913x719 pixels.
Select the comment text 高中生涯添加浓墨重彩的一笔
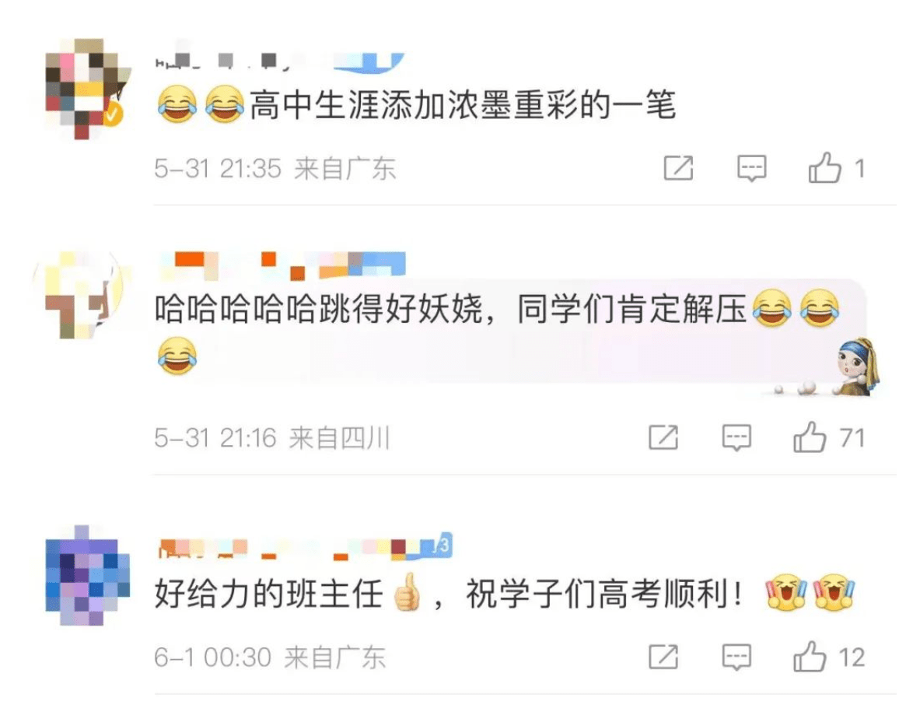[x=463, y=105]
